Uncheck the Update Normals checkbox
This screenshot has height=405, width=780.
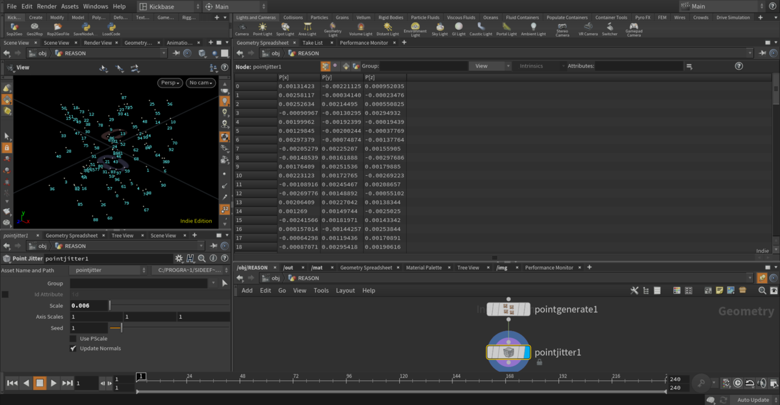point(73,349)
